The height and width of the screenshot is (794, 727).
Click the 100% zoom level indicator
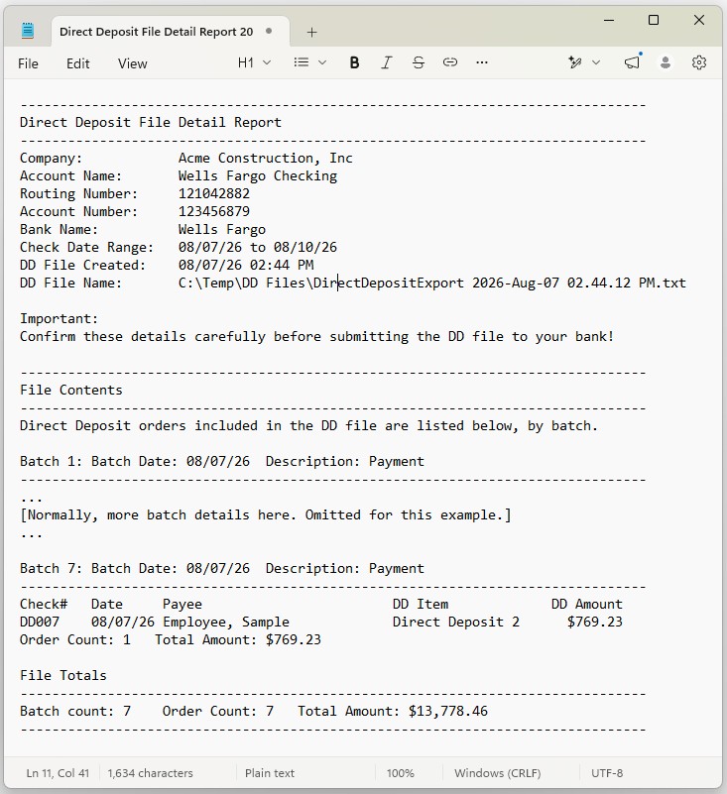point(401,773)
